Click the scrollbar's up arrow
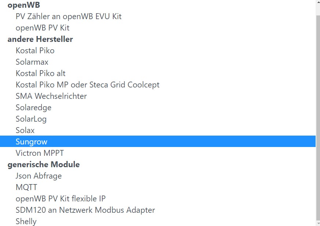Screen dimensions: 320x226 [318, 3]
